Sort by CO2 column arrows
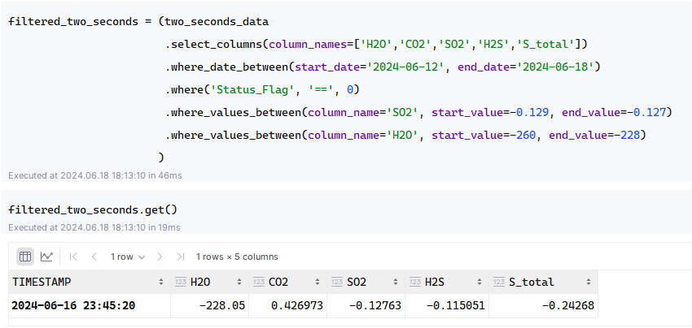The height and width of the screenshot is (328, 692). [318, 283]
